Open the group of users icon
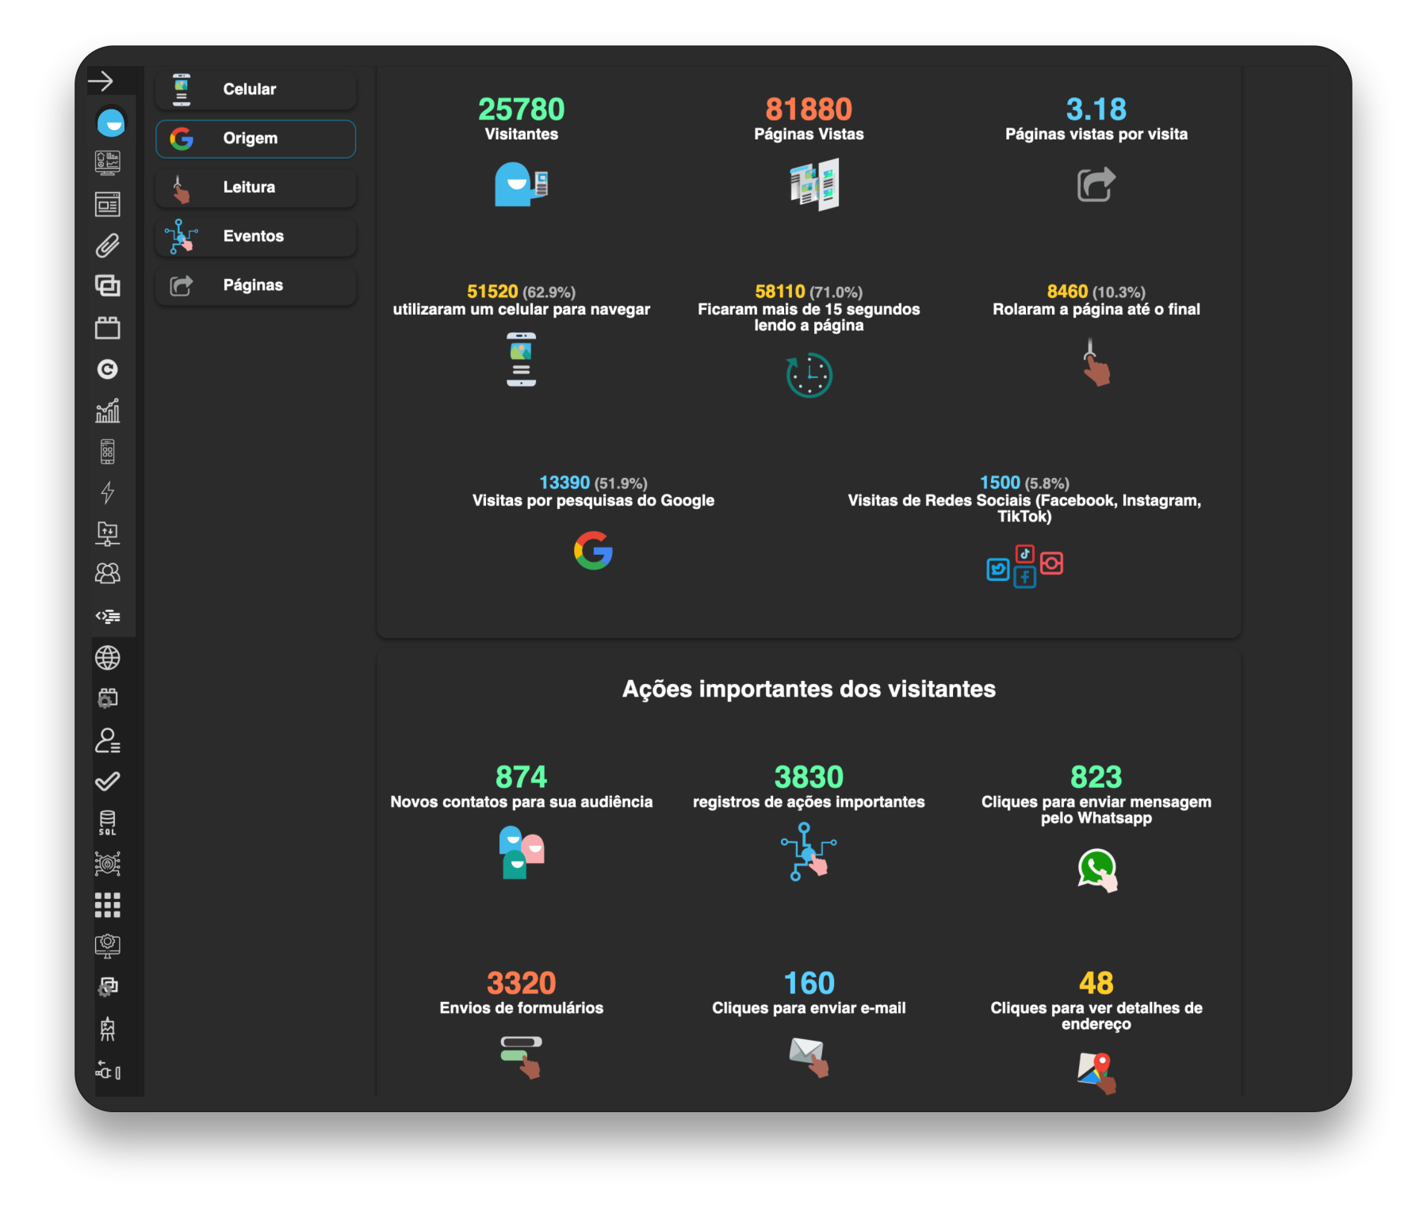Image resolution: width=1427 pixels, height=1216 pixels. click(x=108, y=574)
